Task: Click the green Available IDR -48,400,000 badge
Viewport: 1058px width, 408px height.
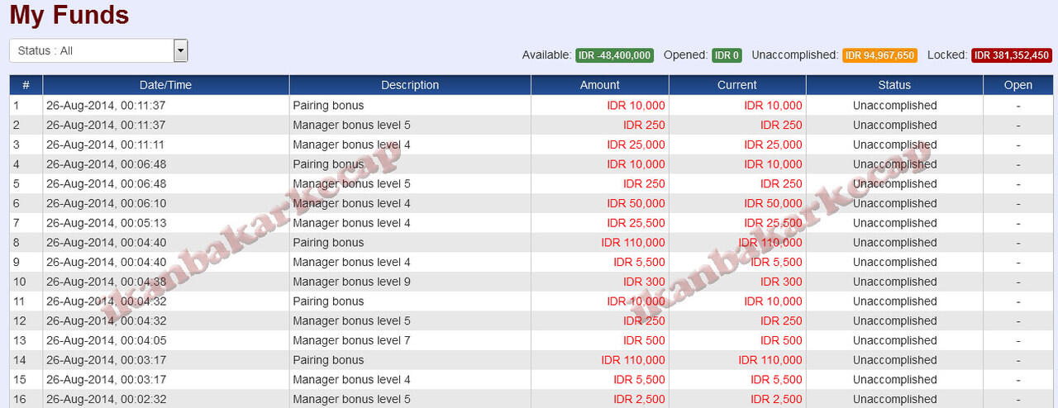Action: (614, 55)
